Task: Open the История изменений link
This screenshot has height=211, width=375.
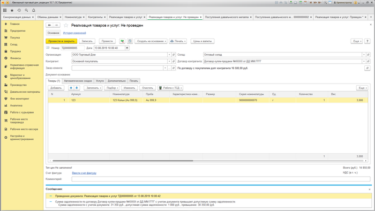Action: pos(74,33)
